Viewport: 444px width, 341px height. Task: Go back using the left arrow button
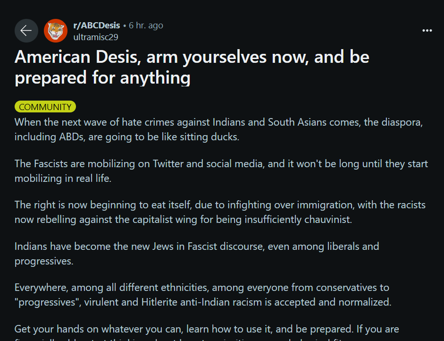pos(26,31)
